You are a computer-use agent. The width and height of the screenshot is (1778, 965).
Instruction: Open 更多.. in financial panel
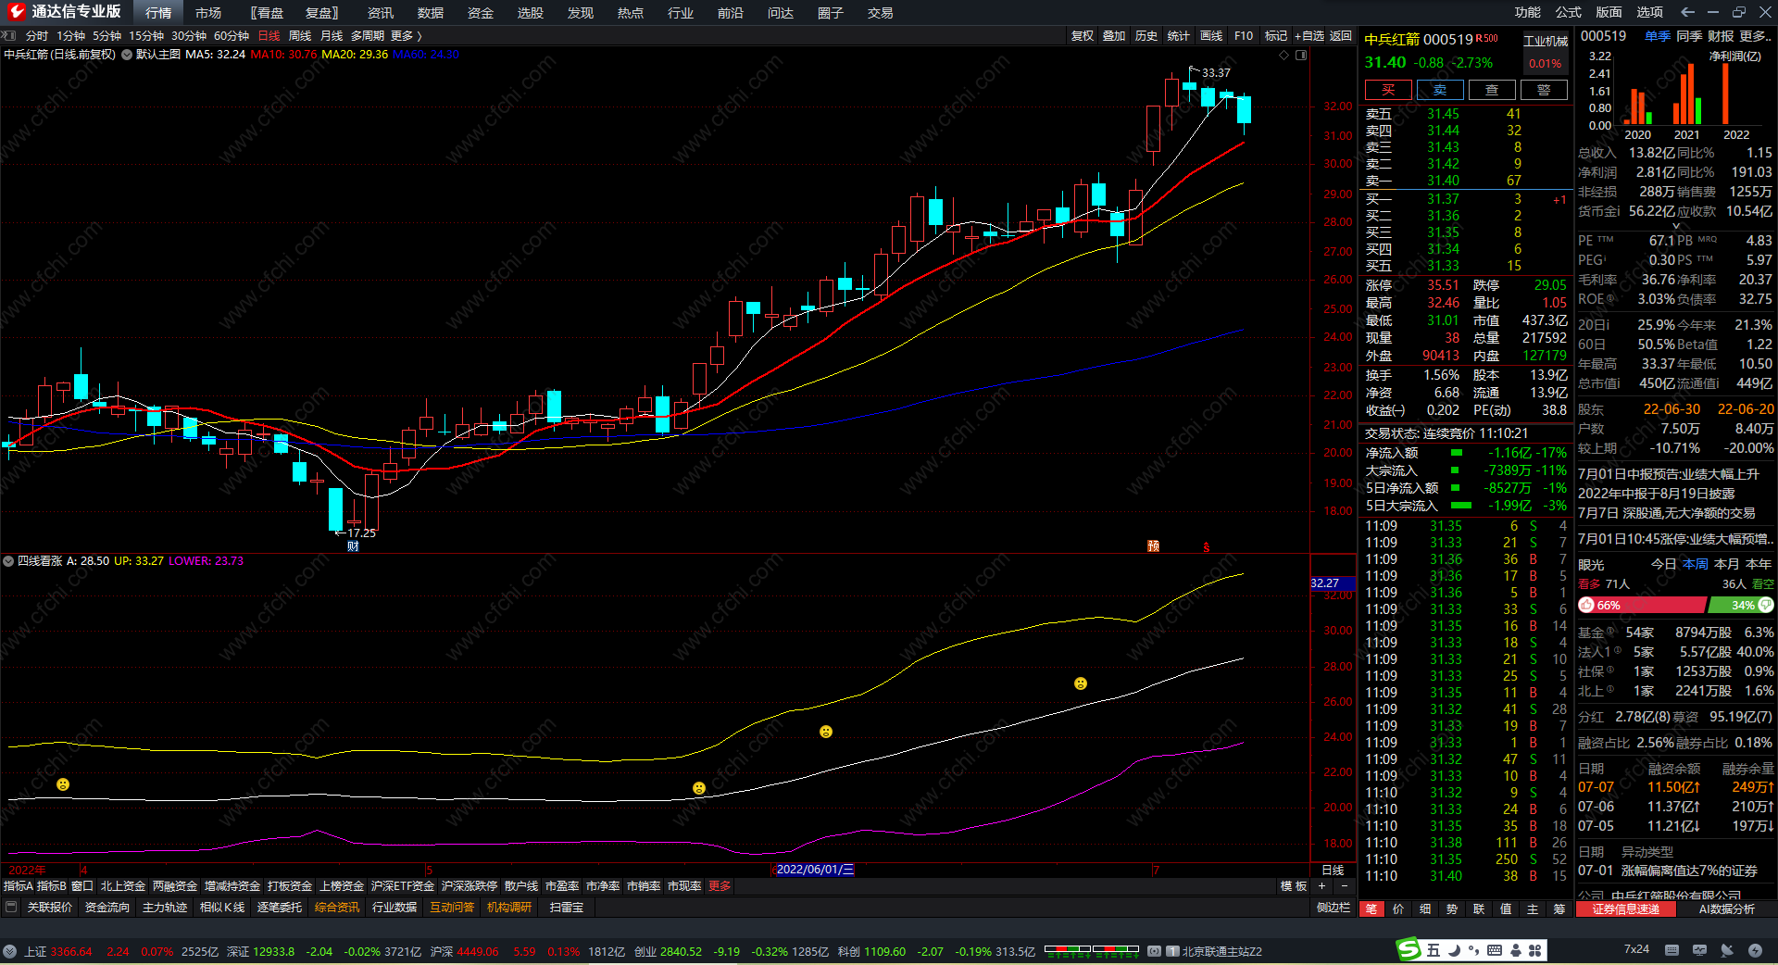tap(1756, 36)
